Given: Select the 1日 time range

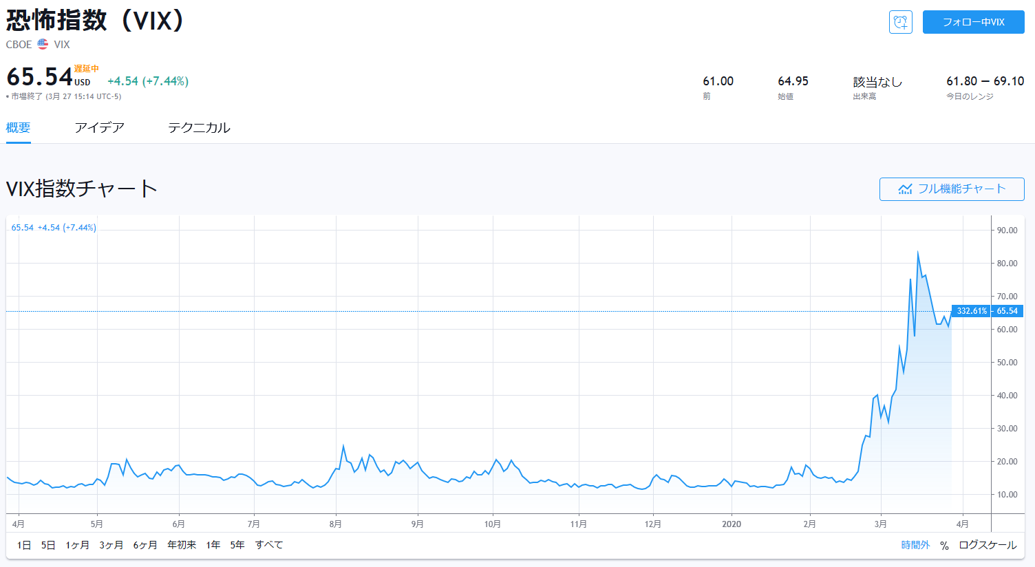Looking at the screenshot, I should pos(24,545).
